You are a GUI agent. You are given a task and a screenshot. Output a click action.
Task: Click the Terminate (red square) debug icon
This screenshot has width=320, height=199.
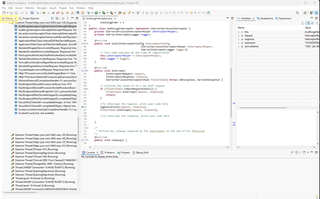pos(53,13)
